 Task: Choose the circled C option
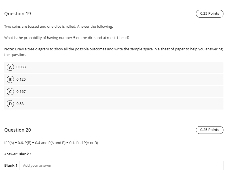coord(10,92)
